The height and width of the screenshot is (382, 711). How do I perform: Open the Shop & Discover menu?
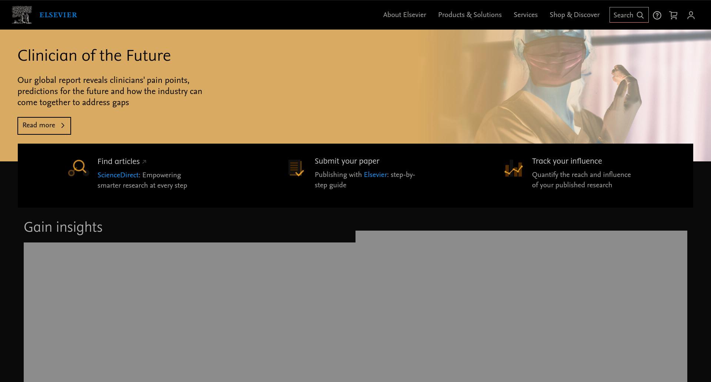pyautogui.click(x=574, y=15)
